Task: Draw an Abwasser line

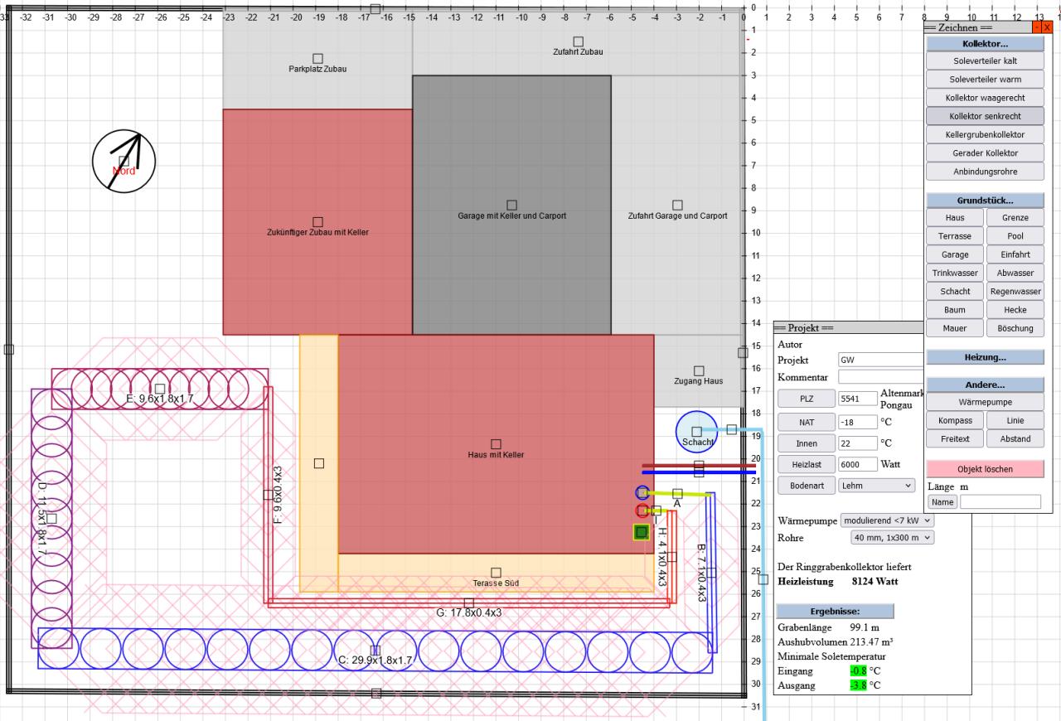Action: tap(1015, 273)
